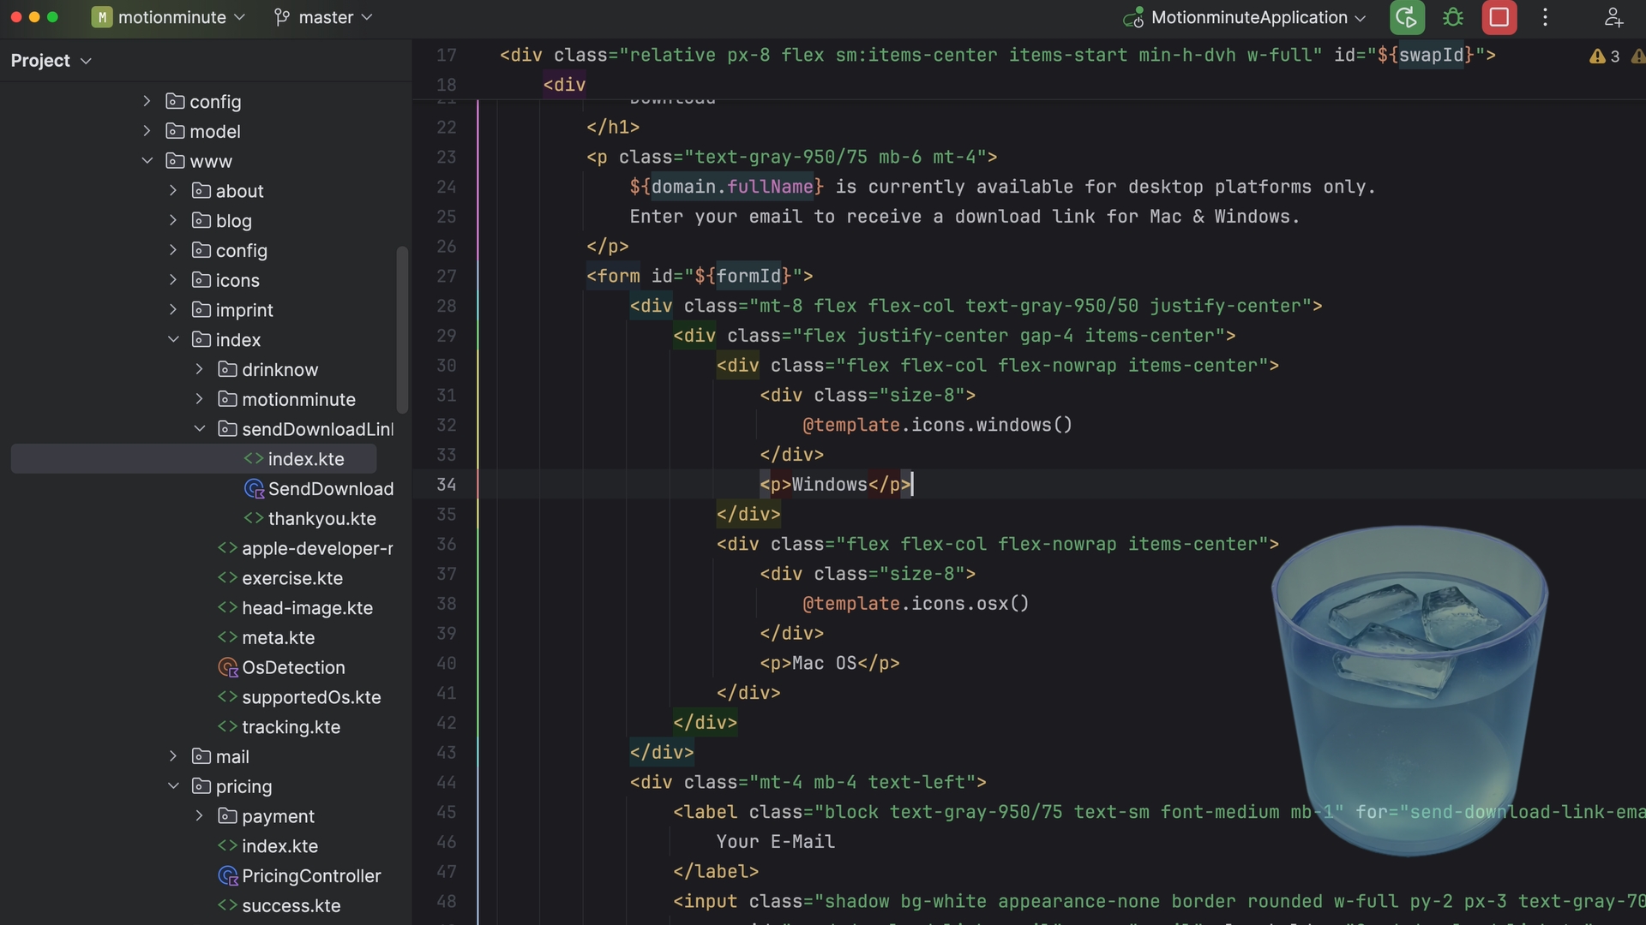Click the mail folder icon
The image size is (1646, 925).
[x=201, y=756]
